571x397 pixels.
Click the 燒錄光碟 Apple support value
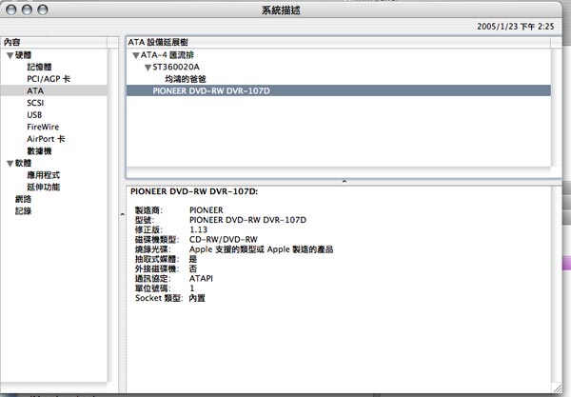point(261,249)
